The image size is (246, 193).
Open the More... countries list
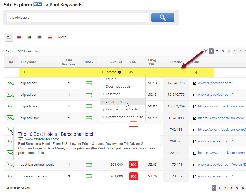64,37
